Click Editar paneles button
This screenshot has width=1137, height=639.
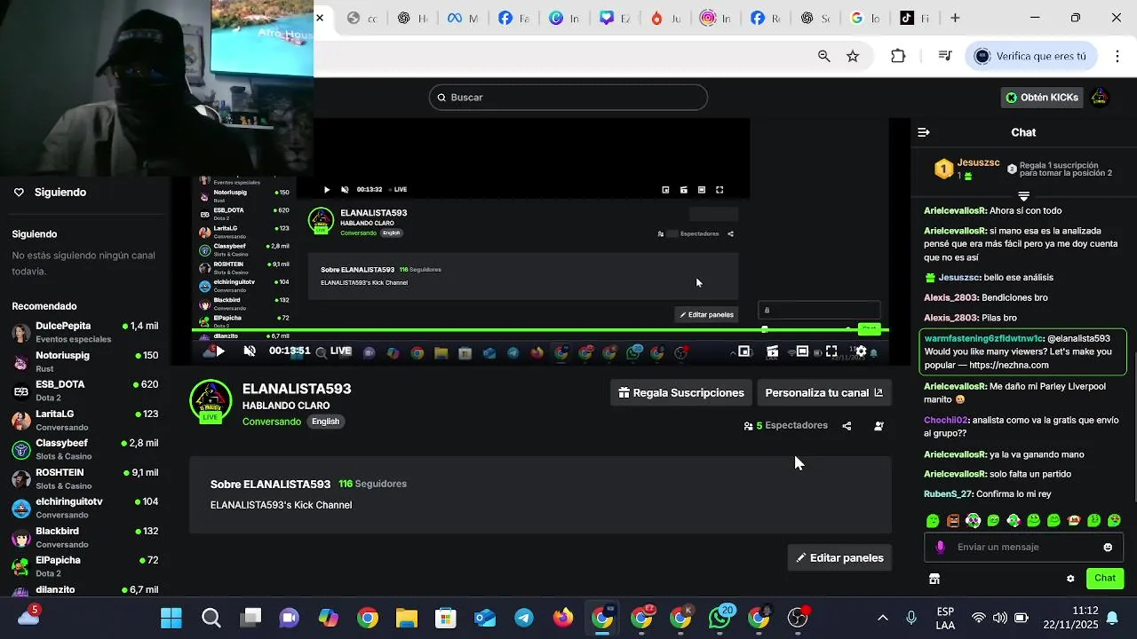coord(839,557)
